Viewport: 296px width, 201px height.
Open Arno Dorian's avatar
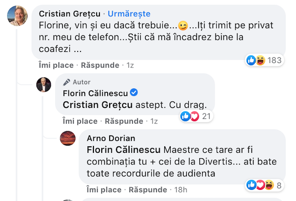tap(68, 138)
